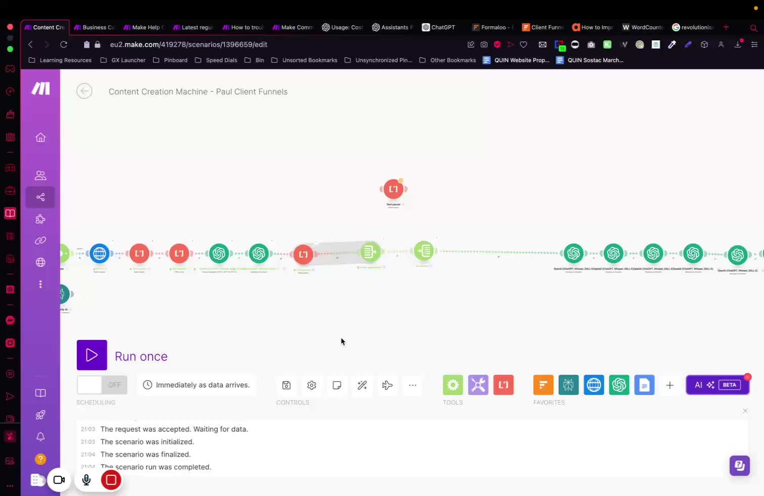Click the purple Run once play button
Screen dimensions: 764x496
91,355
